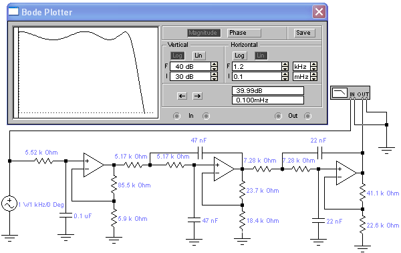Click the 1 V/1 kHz/0 Deg label
Screen dimensions: 401x253
click(41, 205)
